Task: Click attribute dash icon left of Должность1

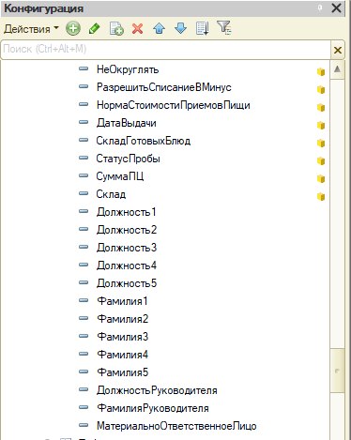Action: pyautogui.click(x=84, y=211)
